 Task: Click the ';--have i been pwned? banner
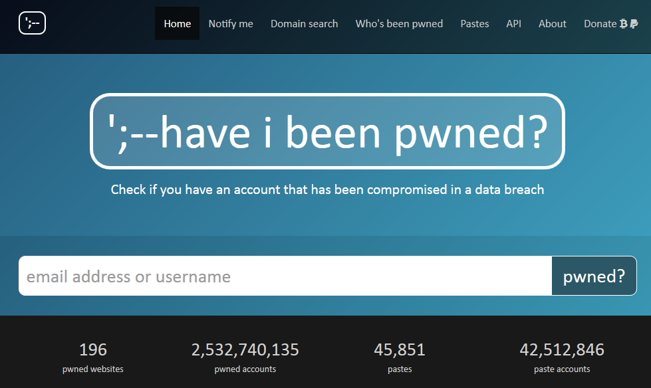pos(327,131)
